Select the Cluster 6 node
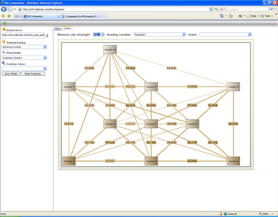Viewport: 278px width, 217px height. click(192, 124)
